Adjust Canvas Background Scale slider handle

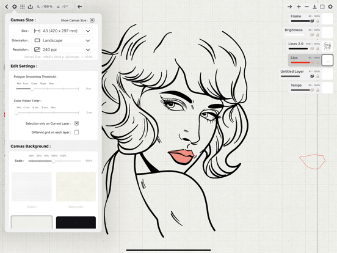(54, 161)
